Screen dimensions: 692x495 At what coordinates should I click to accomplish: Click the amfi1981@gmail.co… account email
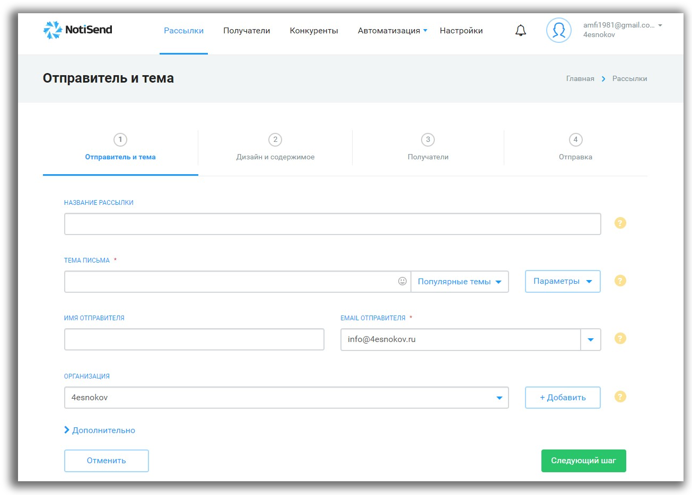click(x=619, y=25)
